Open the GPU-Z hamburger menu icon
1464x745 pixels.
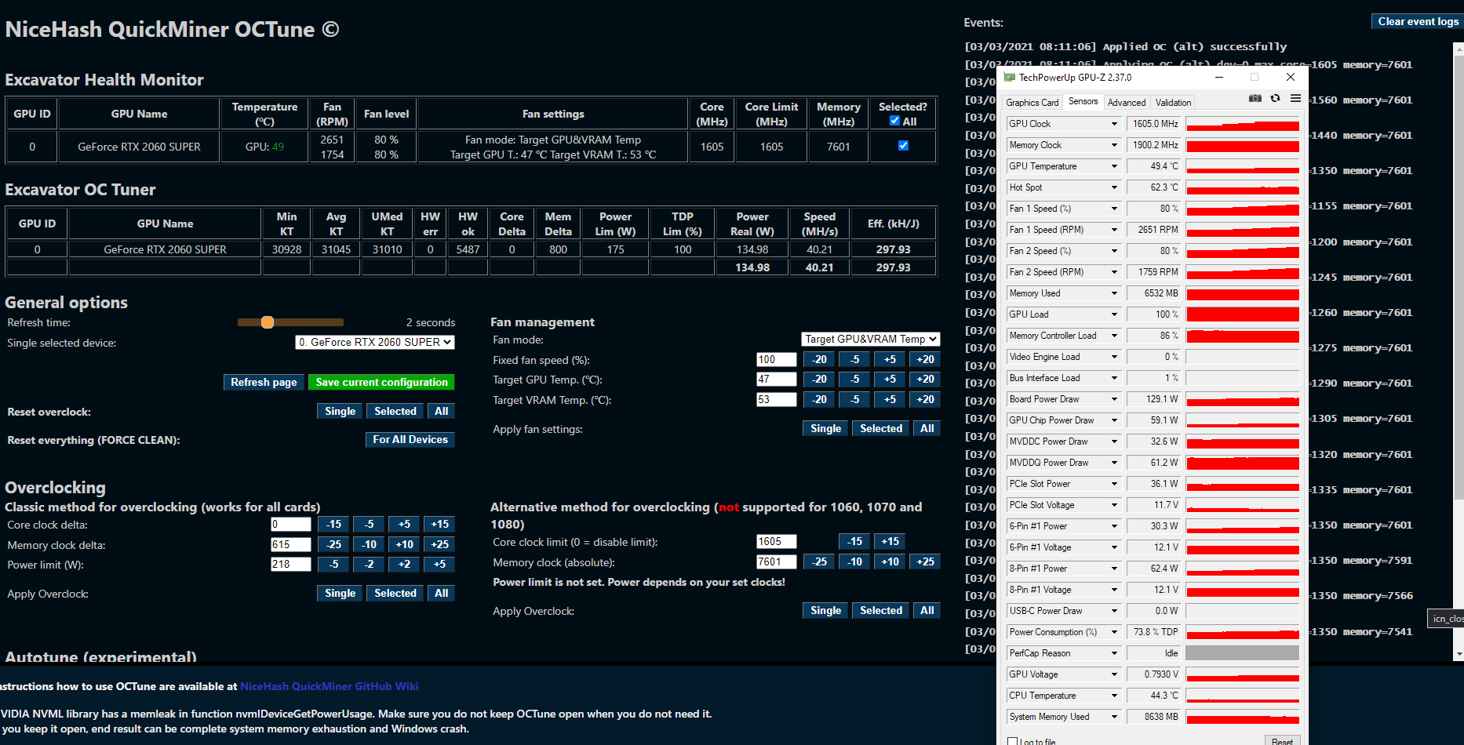pyautogui.click(x=1295, y=97)
